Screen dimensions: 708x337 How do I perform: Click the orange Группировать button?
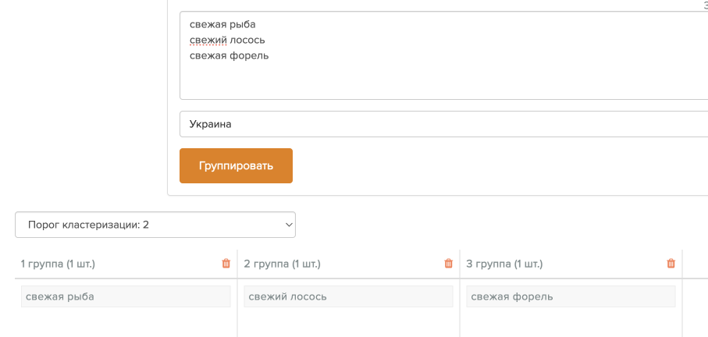237,165
